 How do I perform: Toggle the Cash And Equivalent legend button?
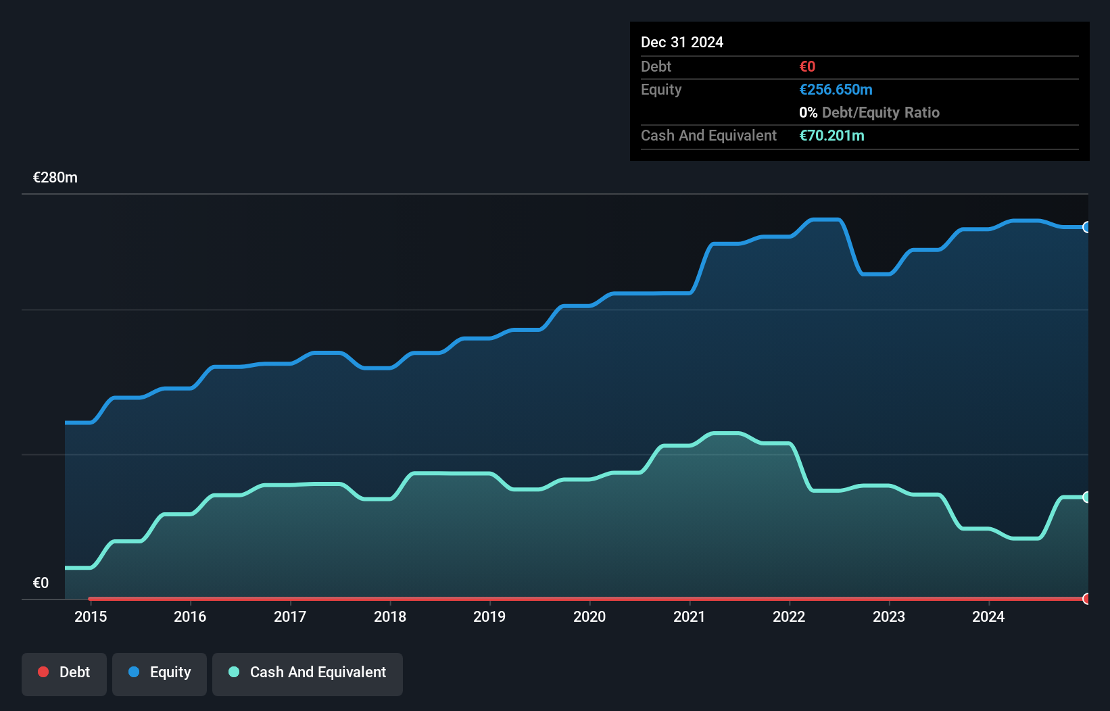308,674
